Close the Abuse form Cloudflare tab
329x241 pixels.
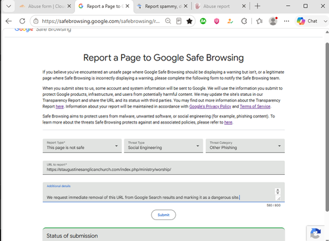(69, 6)
